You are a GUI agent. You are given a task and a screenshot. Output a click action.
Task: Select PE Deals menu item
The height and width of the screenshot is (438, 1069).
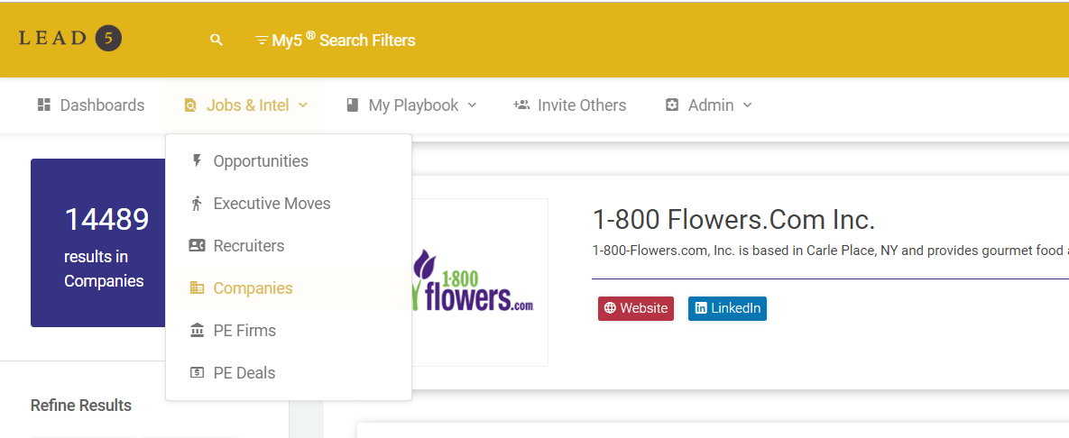(289, 372)
